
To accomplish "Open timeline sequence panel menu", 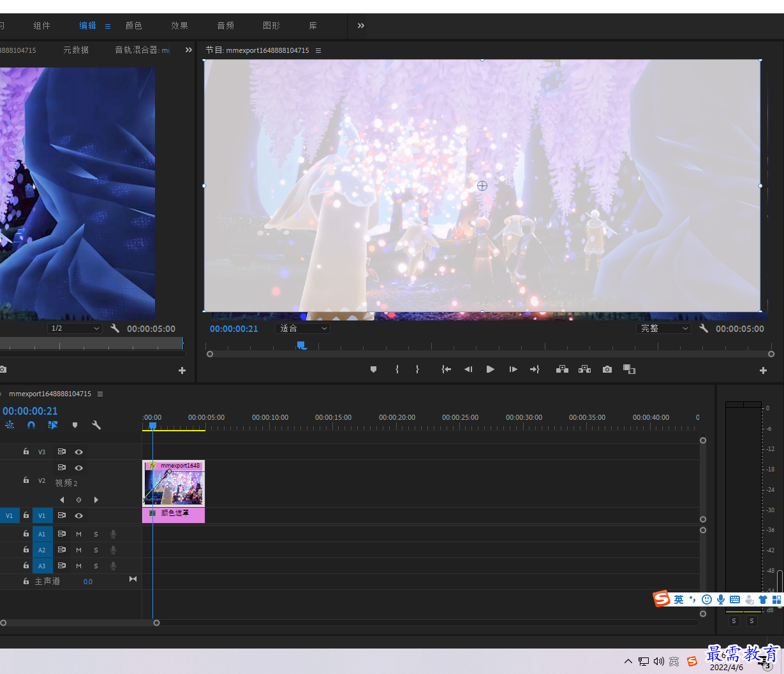I will click(100, 394).
